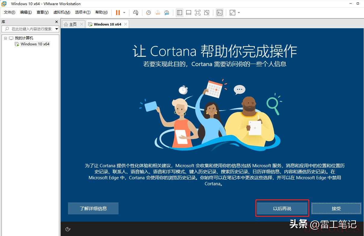Click the 以后再说 button

(x=282, y=208)
